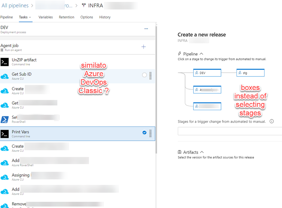282x208 pixels.
Task: Select the DEV Deployment process header
Action: click(78, 29)
